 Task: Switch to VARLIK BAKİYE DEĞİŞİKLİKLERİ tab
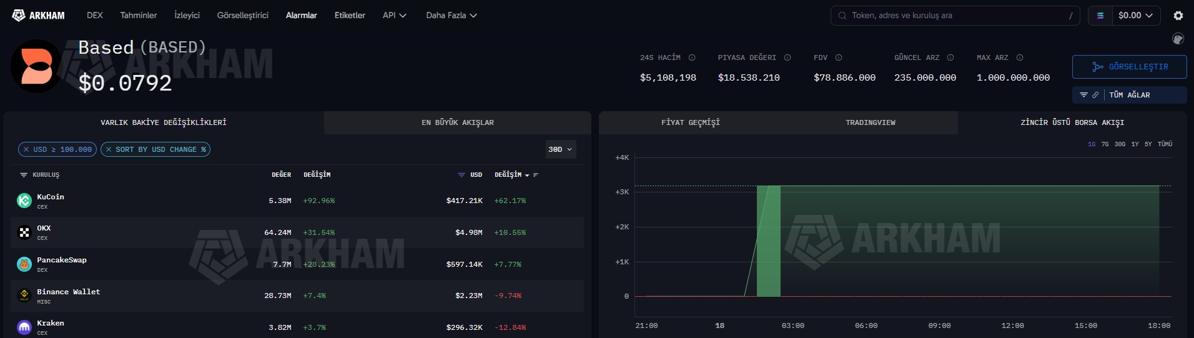(164, 122)
